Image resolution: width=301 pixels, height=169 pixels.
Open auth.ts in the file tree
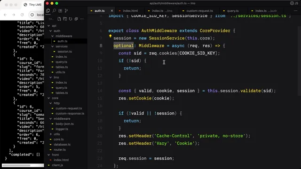[x=63, y=41]
